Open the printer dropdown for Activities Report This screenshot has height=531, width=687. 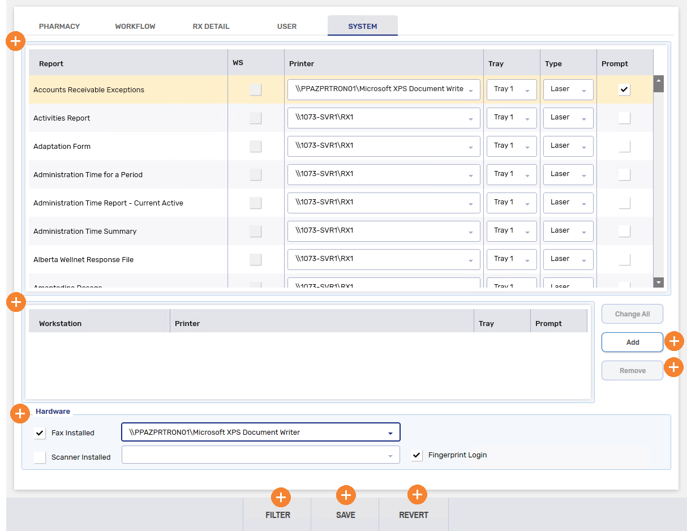pyautogui.click(x=470, y=118)
